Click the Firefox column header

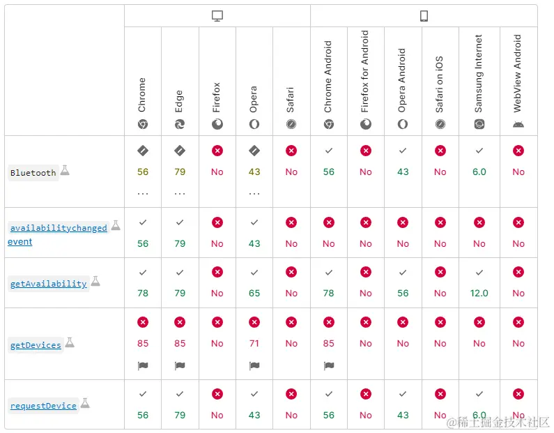point(217,98)
